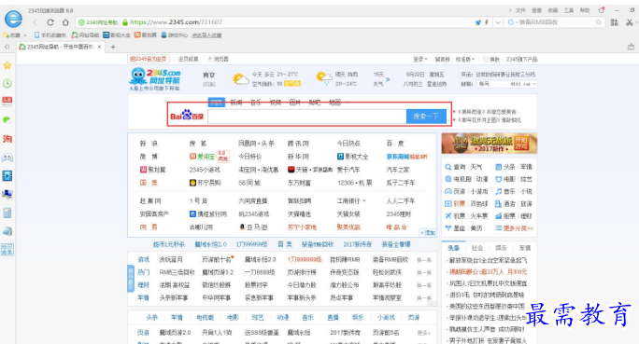Reload the page with the refresh icon
639x344 pixels.
pos(50,22)
